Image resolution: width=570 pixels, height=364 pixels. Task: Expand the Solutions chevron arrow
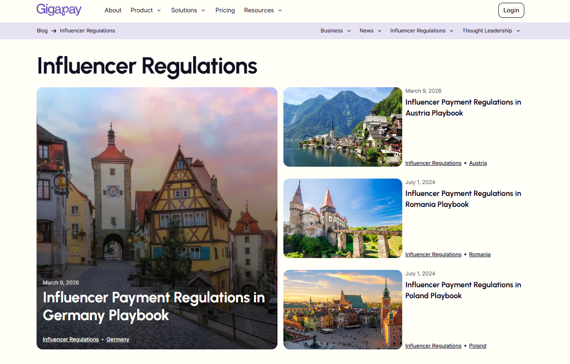tap(203, 11)
